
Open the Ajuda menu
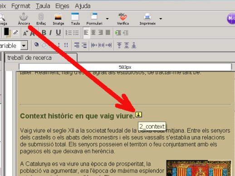[x=83, y=6]
